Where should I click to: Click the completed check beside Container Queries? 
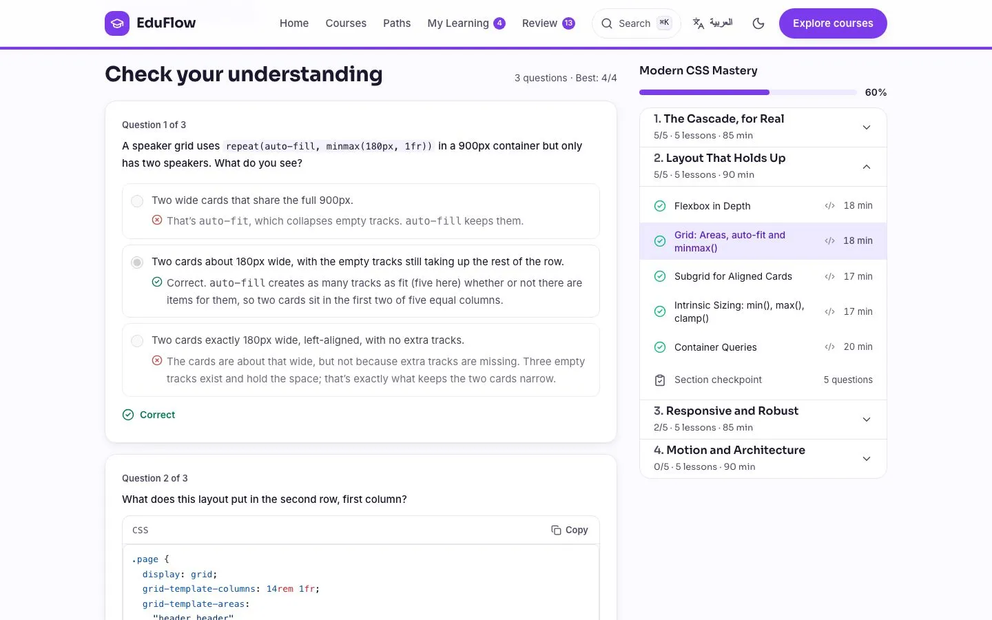(660, 347)
